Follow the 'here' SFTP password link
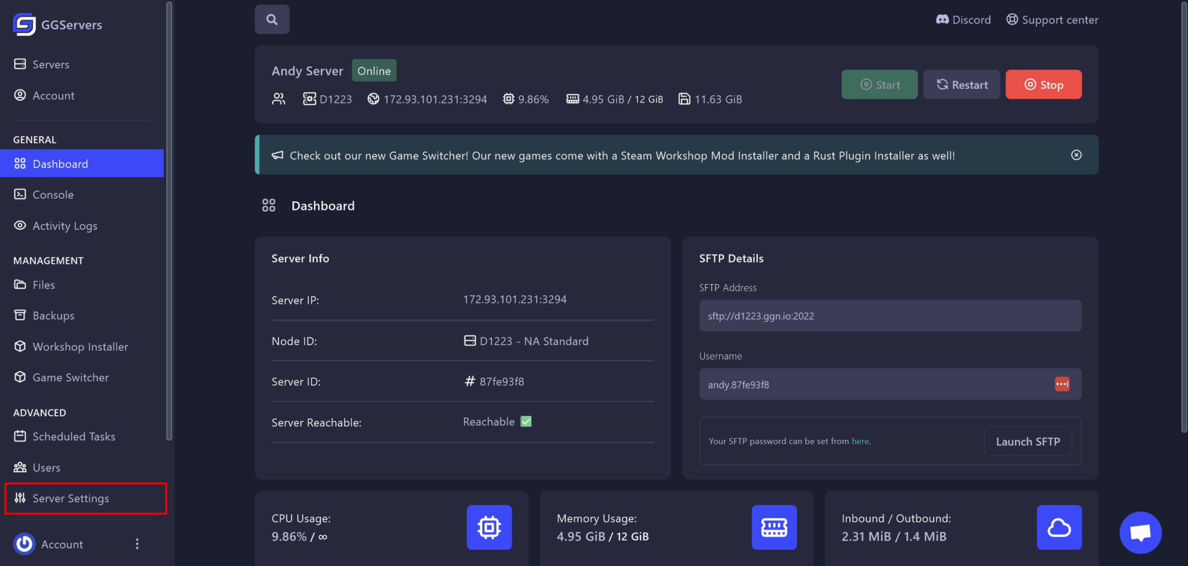 860,441
